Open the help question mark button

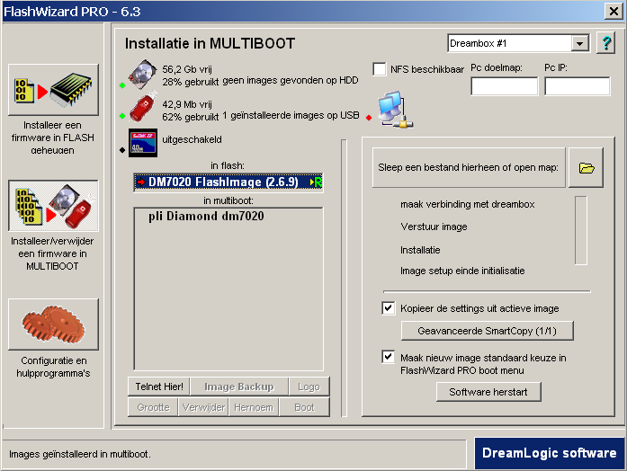(x=606, y=43)
